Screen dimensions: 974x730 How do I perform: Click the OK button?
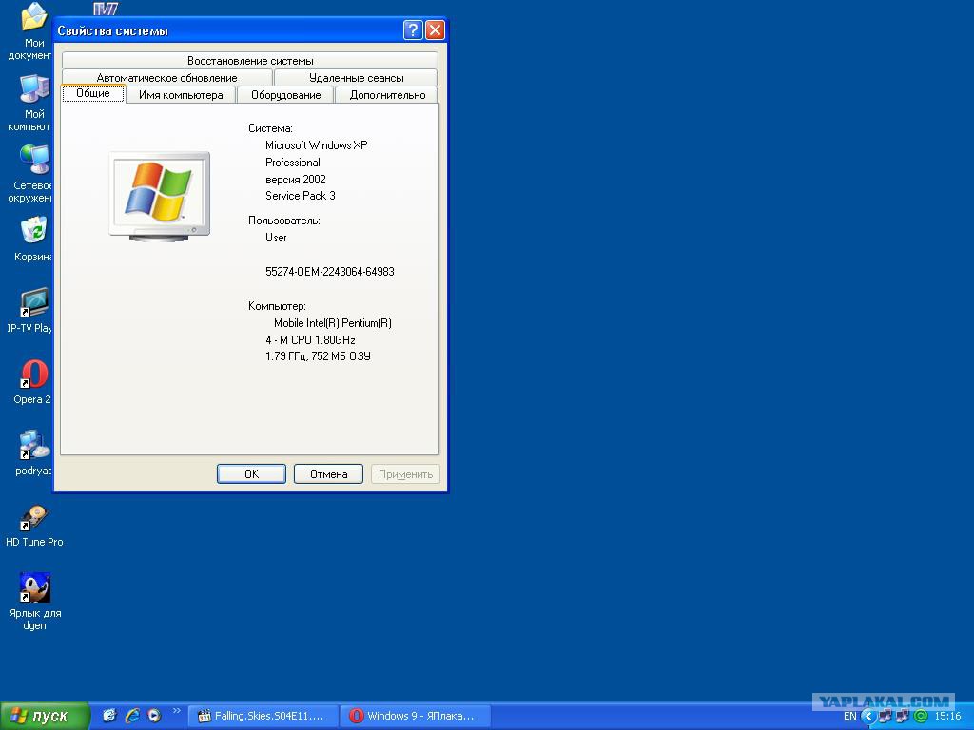pos(251,473)
